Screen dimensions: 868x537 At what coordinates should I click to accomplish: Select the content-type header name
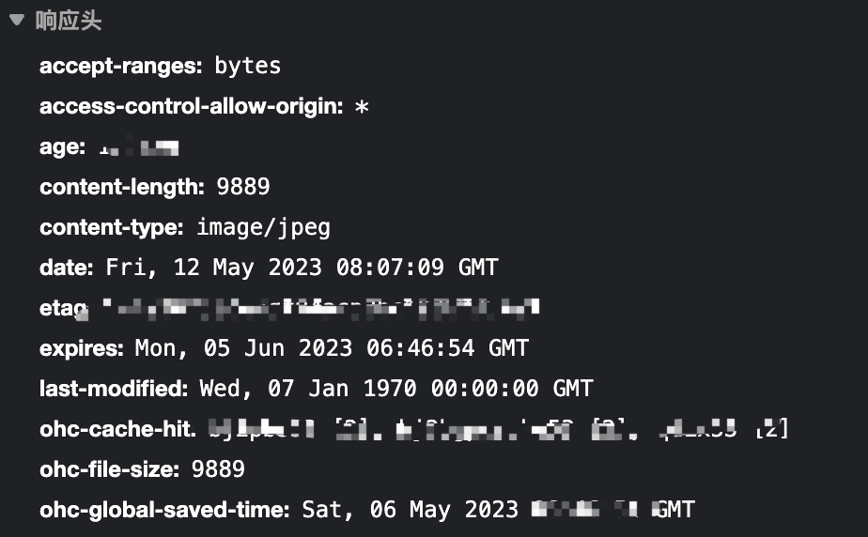(x=111, y=227)
